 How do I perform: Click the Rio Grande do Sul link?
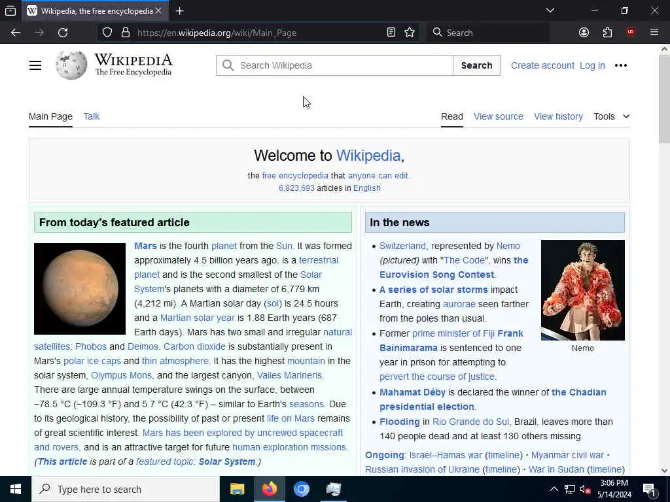[x=470, y=422]
